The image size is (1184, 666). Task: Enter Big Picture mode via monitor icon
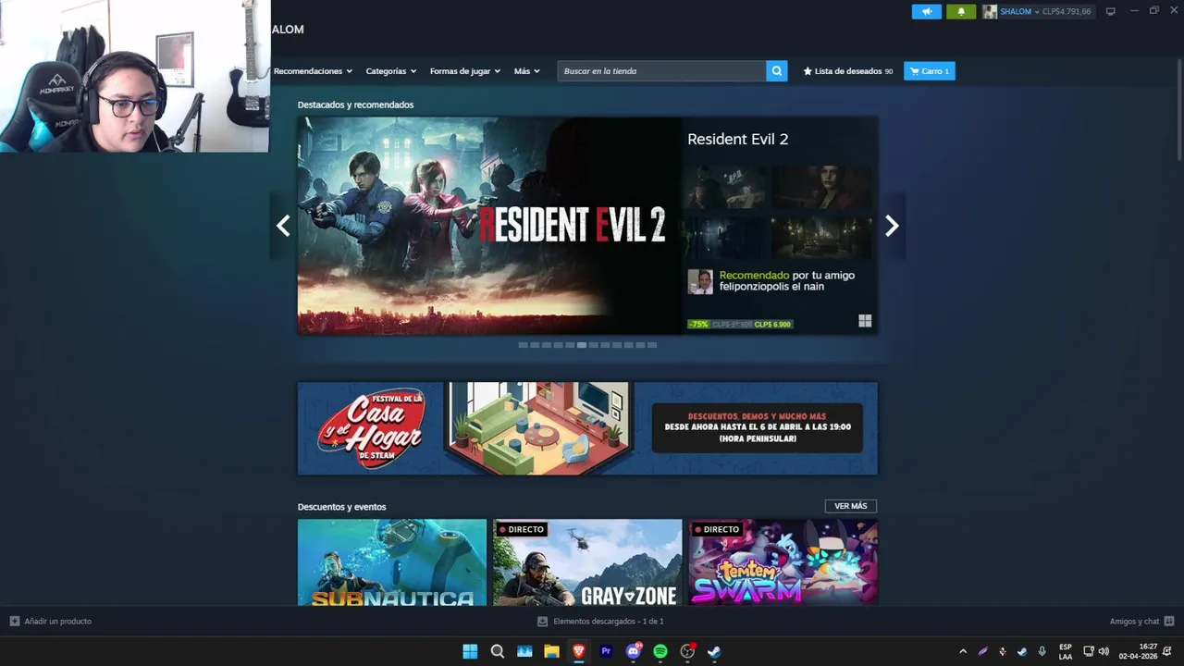[1111, 12]
